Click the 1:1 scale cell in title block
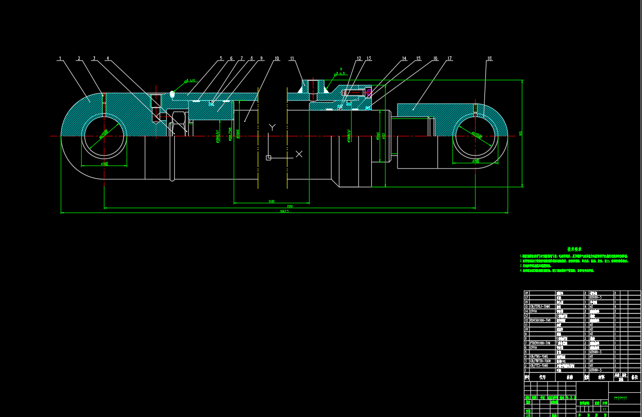Image resolution: width=642 pixels, height=417 pixels. [x=604, y=409]
